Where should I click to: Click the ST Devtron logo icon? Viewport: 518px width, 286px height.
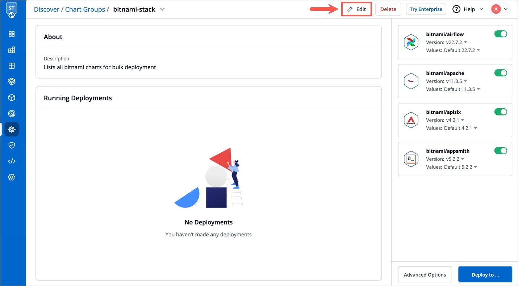[x=12, y=10]
